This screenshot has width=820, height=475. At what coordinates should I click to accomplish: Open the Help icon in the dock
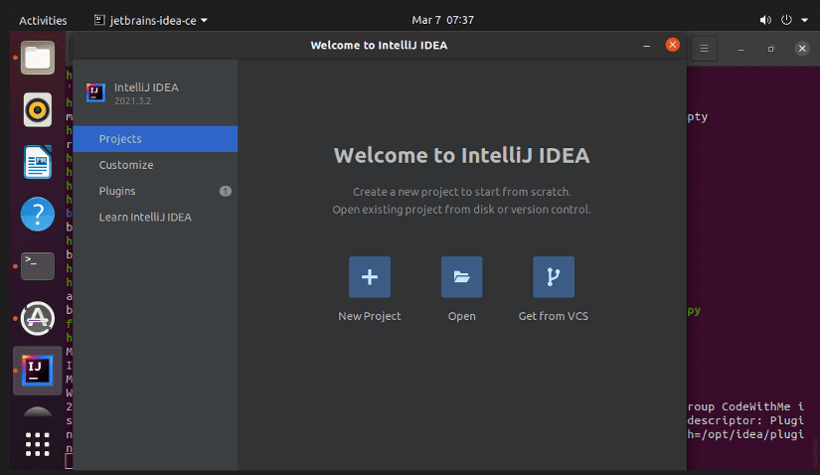[x=38, y=214]
